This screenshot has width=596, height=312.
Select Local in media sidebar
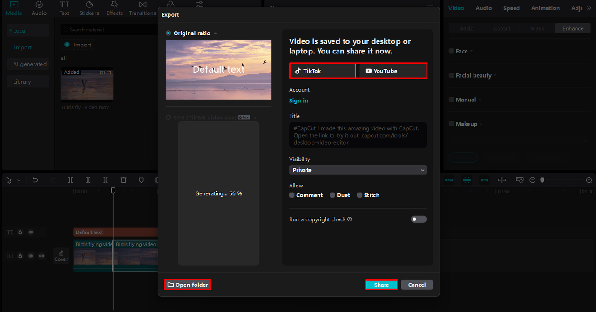[x=28, y=31]
